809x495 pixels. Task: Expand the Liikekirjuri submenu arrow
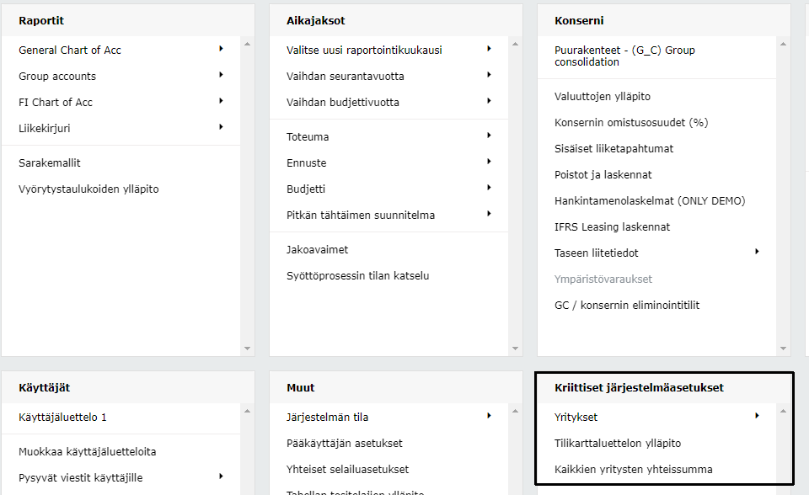click(221, 127)
